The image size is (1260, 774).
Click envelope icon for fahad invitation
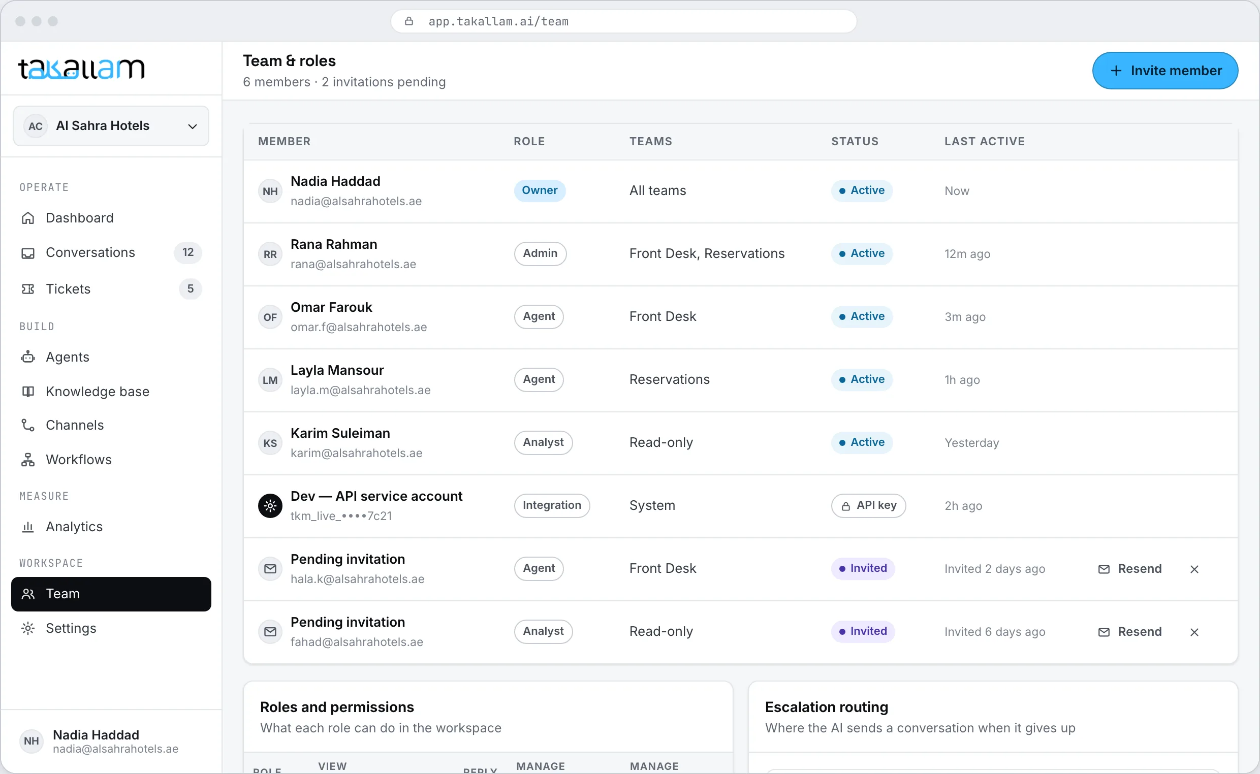click(x=270, y=632)
